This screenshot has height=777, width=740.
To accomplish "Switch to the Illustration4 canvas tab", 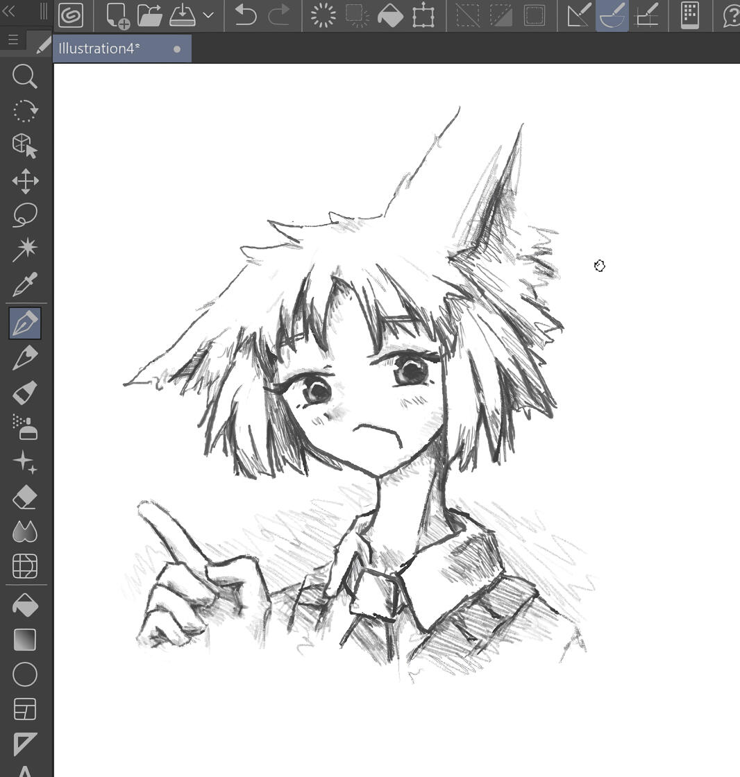I will [x=100, y=49].
